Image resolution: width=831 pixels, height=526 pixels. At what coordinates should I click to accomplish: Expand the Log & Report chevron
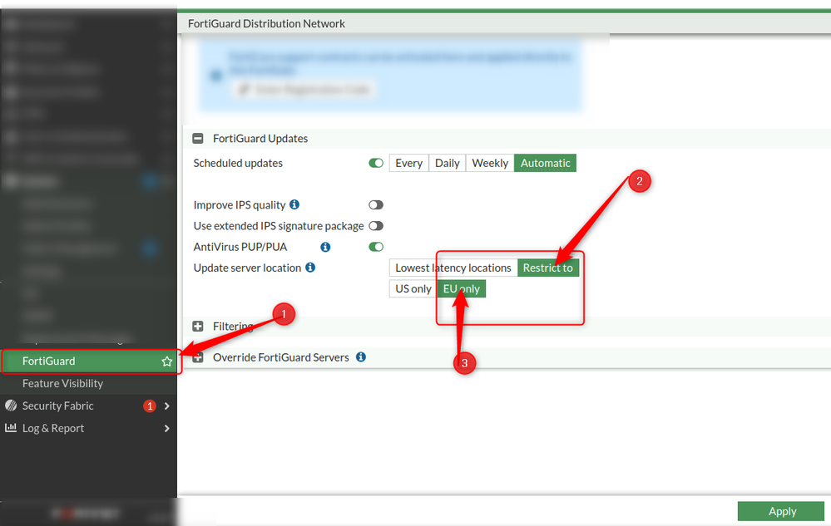coord(167,428)
